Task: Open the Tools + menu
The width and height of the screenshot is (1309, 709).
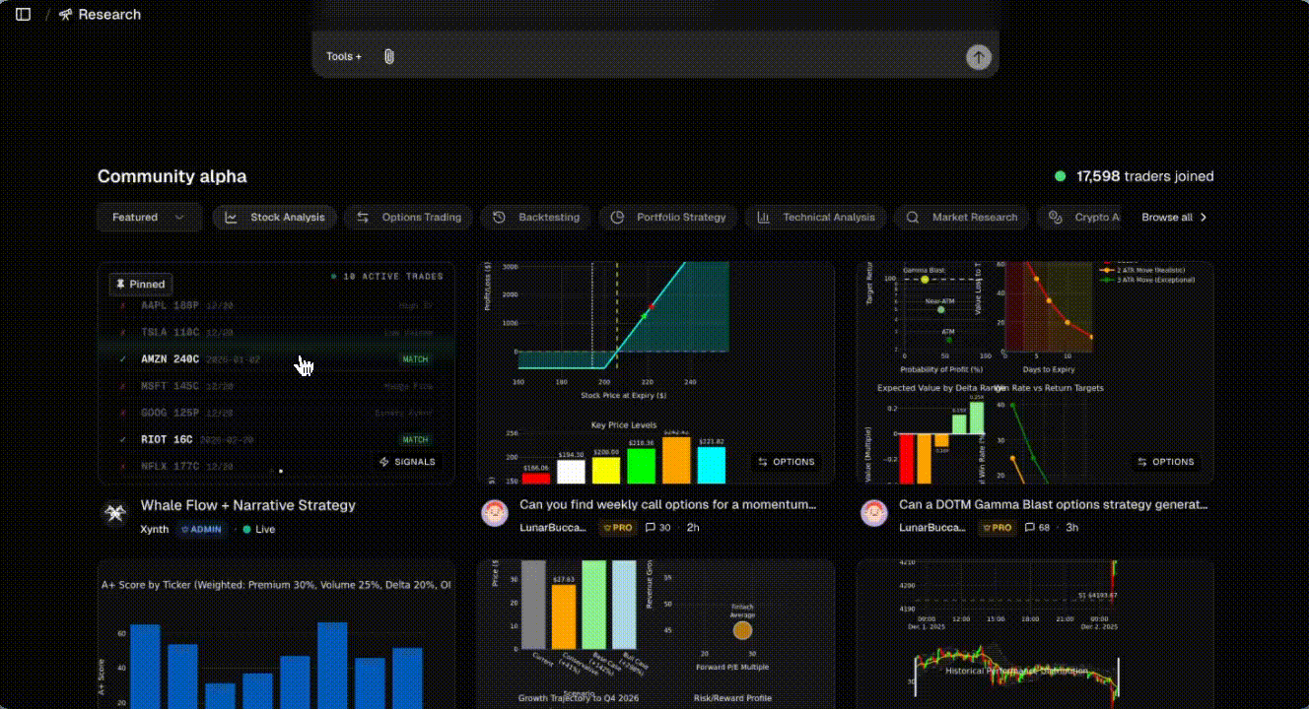Action: click(x=344, y=57)
